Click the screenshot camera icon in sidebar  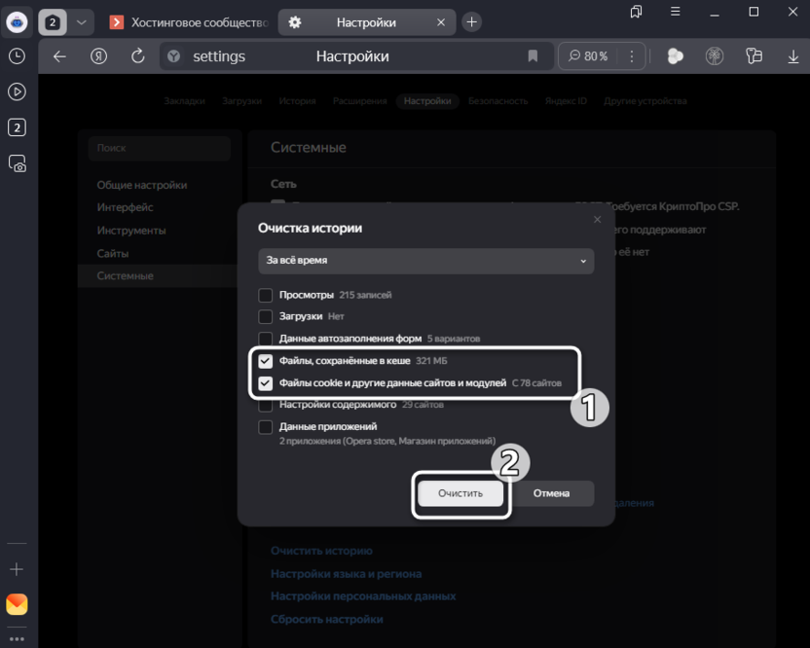(x=17, y=163)
